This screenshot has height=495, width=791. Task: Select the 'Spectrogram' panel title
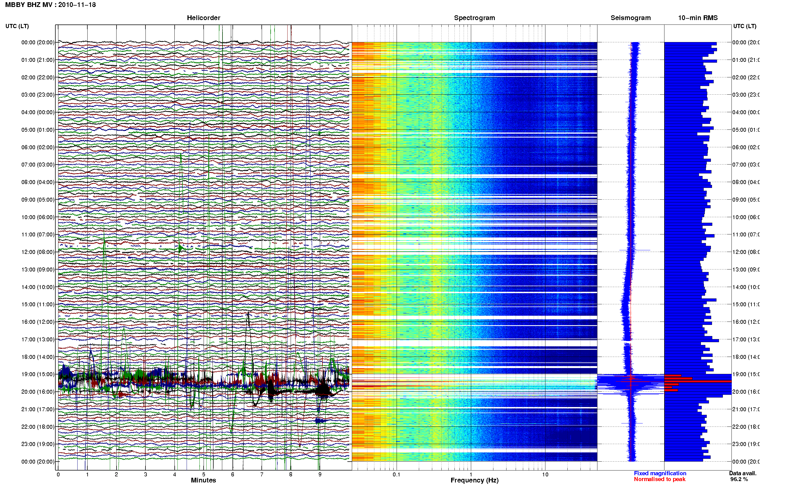[x=474, y=18]
